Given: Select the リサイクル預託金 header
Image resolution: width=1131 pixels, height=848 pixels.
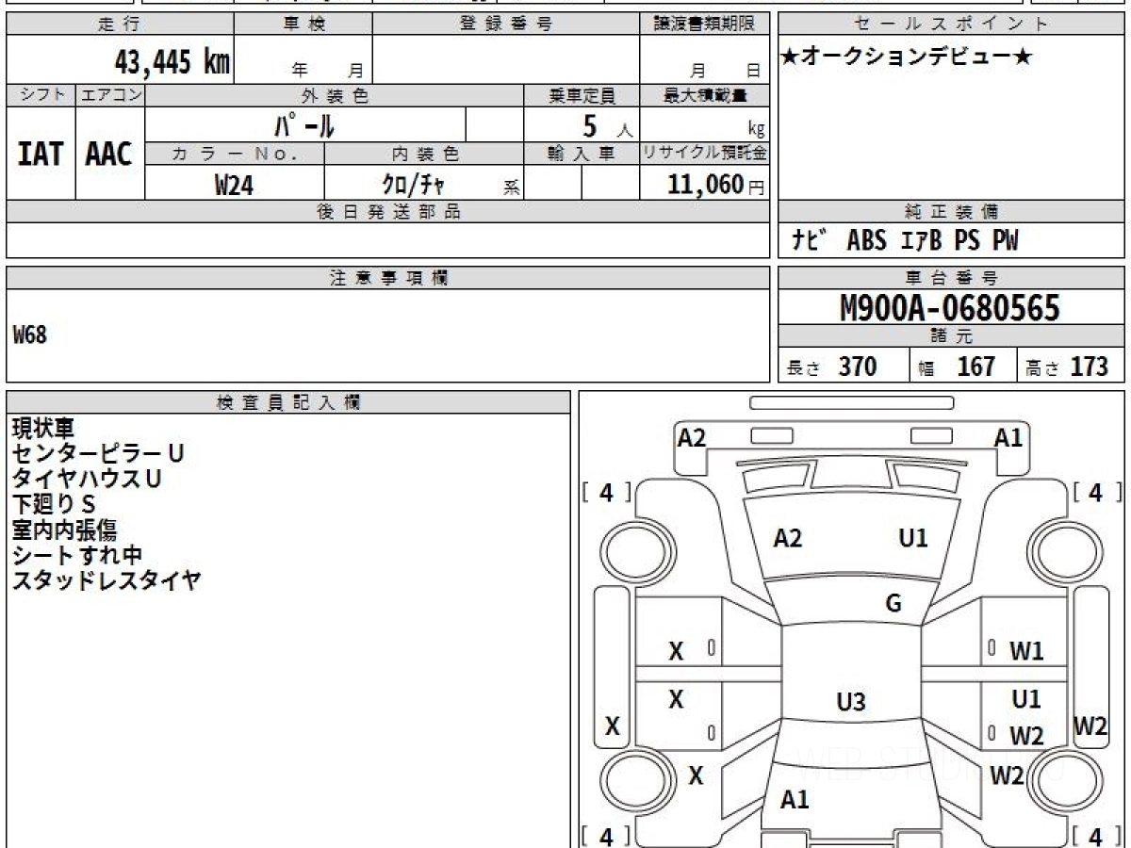Looking at the screenshot, I should [705, 154].
